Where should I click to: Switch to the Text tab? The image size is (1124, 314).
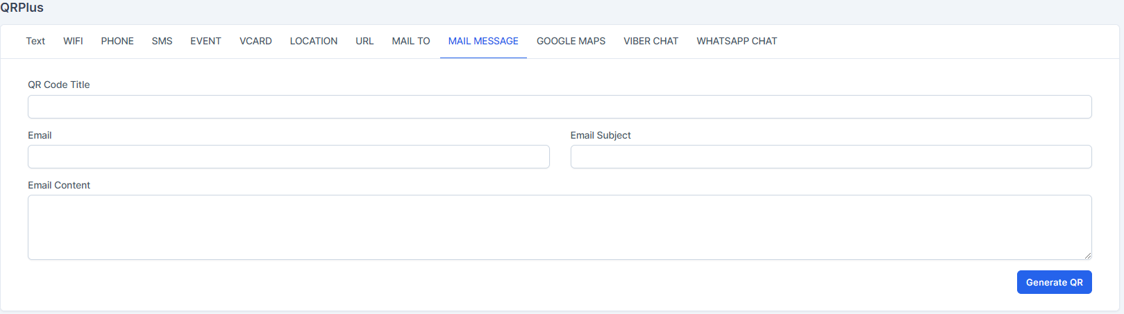[35, 41]
